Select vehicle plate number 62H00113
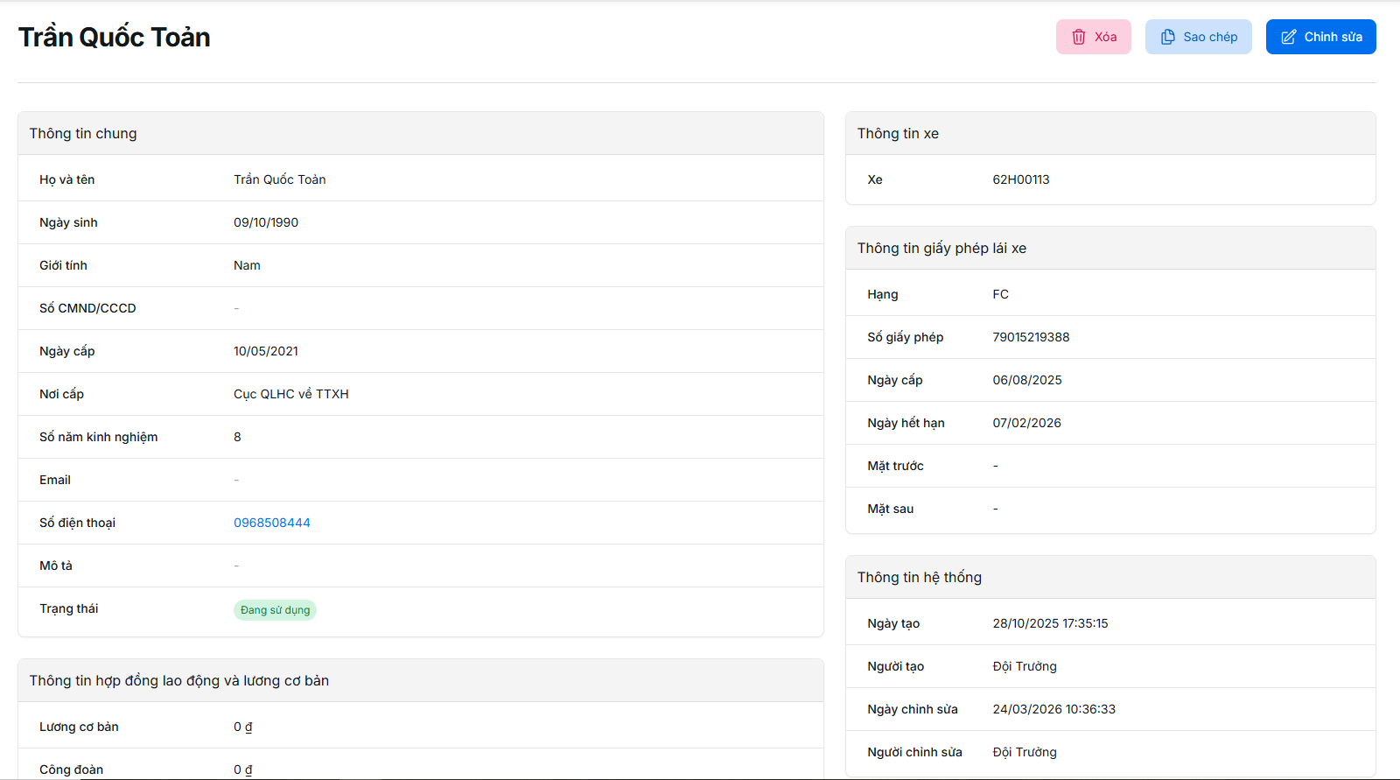 (x=1020, y=179)
